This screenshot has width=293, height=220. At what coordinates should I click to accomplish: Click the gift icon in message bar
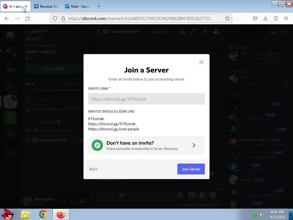[x=180, y=195]
